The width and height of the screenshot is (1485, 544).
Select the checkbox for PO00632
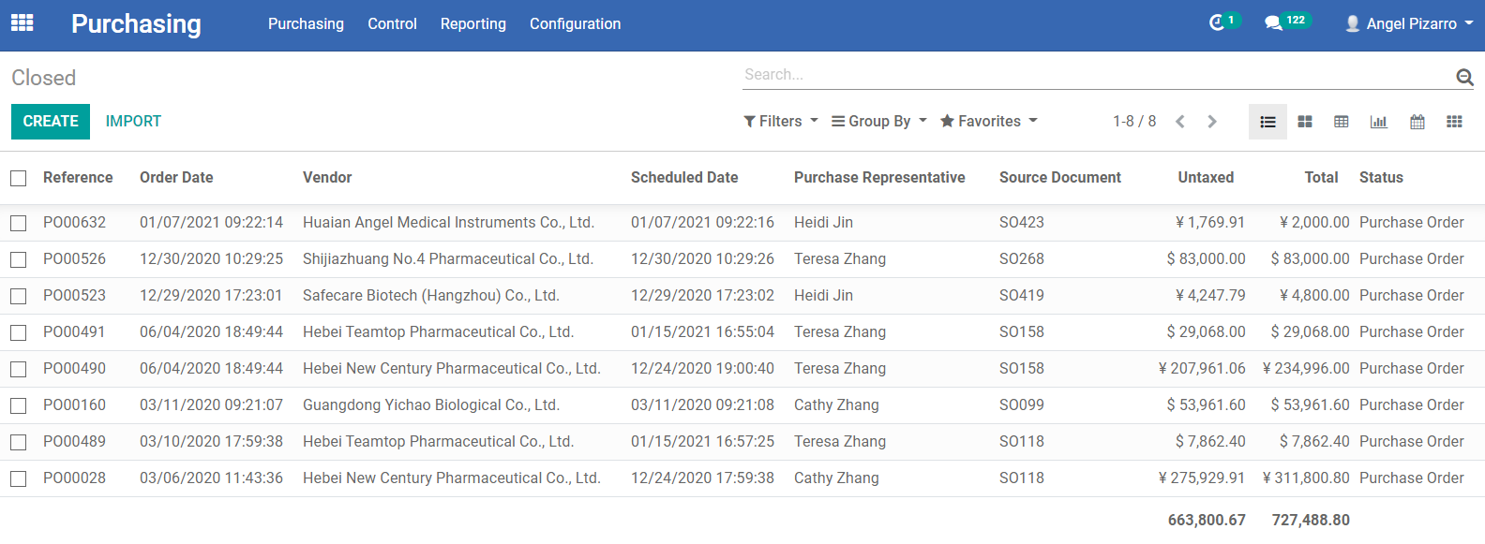[19, 223]
